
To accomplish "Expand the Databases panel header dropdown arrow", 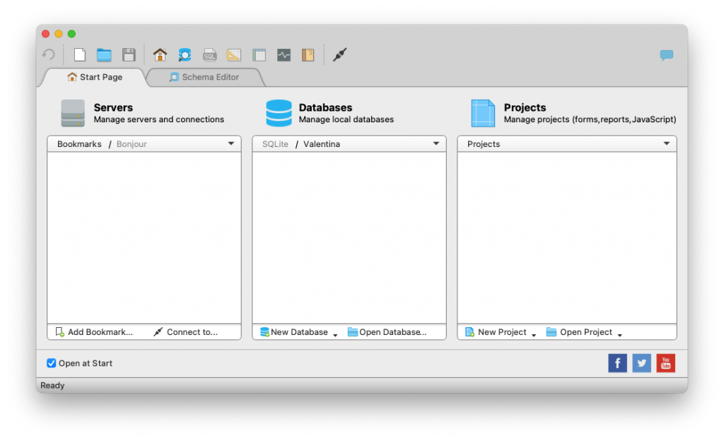I will (436, 143).
